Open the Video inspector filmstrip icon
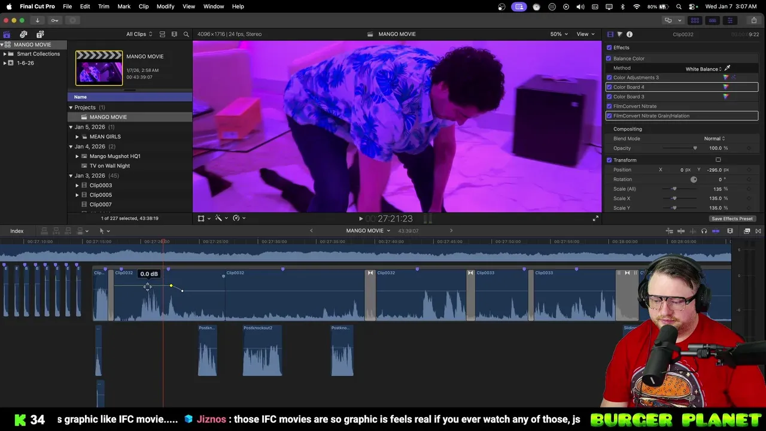The width and height of the screenshot is (766, 431). (x=610, y=34)
